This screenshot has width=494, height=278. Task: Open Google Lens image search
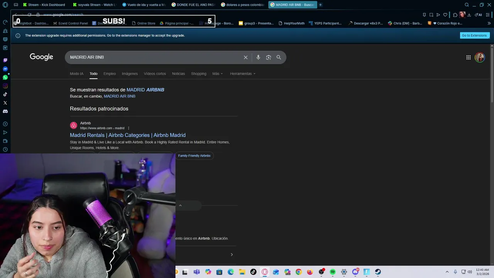tap(269, 57)
